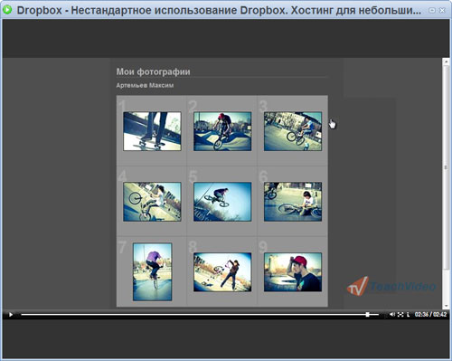Image resolution: width=452 pixels, height=361 pixels.
Task: Close the video window
Action: click(442, 10)
